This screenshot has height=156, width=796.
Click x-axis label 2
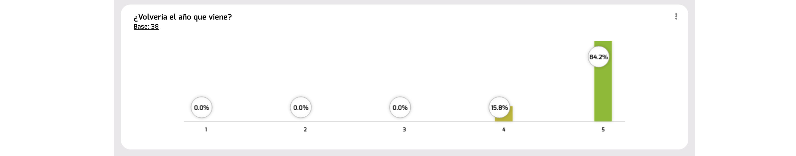click(305, 129)
